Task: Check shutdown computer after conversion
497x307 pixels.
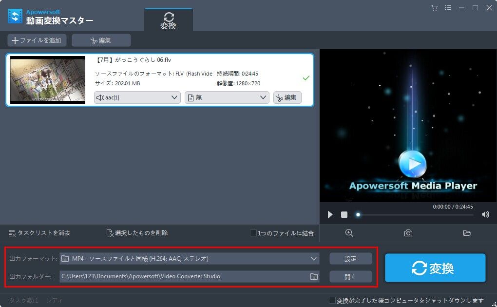Action: [333, 301]
